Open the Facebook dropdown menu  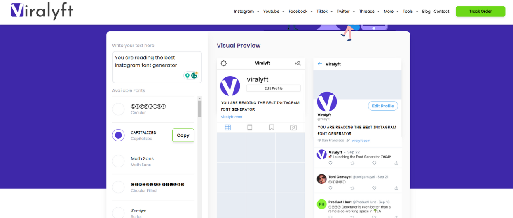300,12
